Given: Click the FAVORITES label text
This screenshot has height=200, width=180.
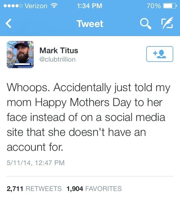Looking at the screenshot, I should point(103,189).
